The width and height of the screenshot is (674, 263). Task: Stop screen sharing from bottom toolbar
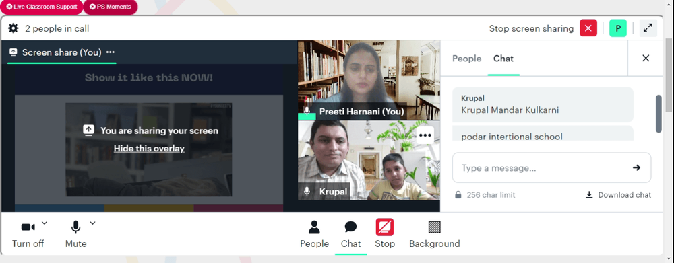coord(385,234)
